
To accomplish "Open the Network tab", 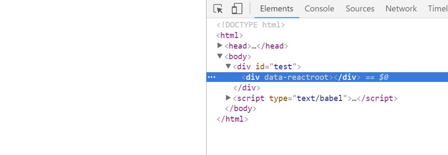I will click(x=401, y=9).
